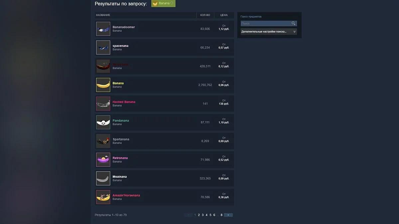Expand additional search settings
The image size is (399, 224).
tap(269, 32)
